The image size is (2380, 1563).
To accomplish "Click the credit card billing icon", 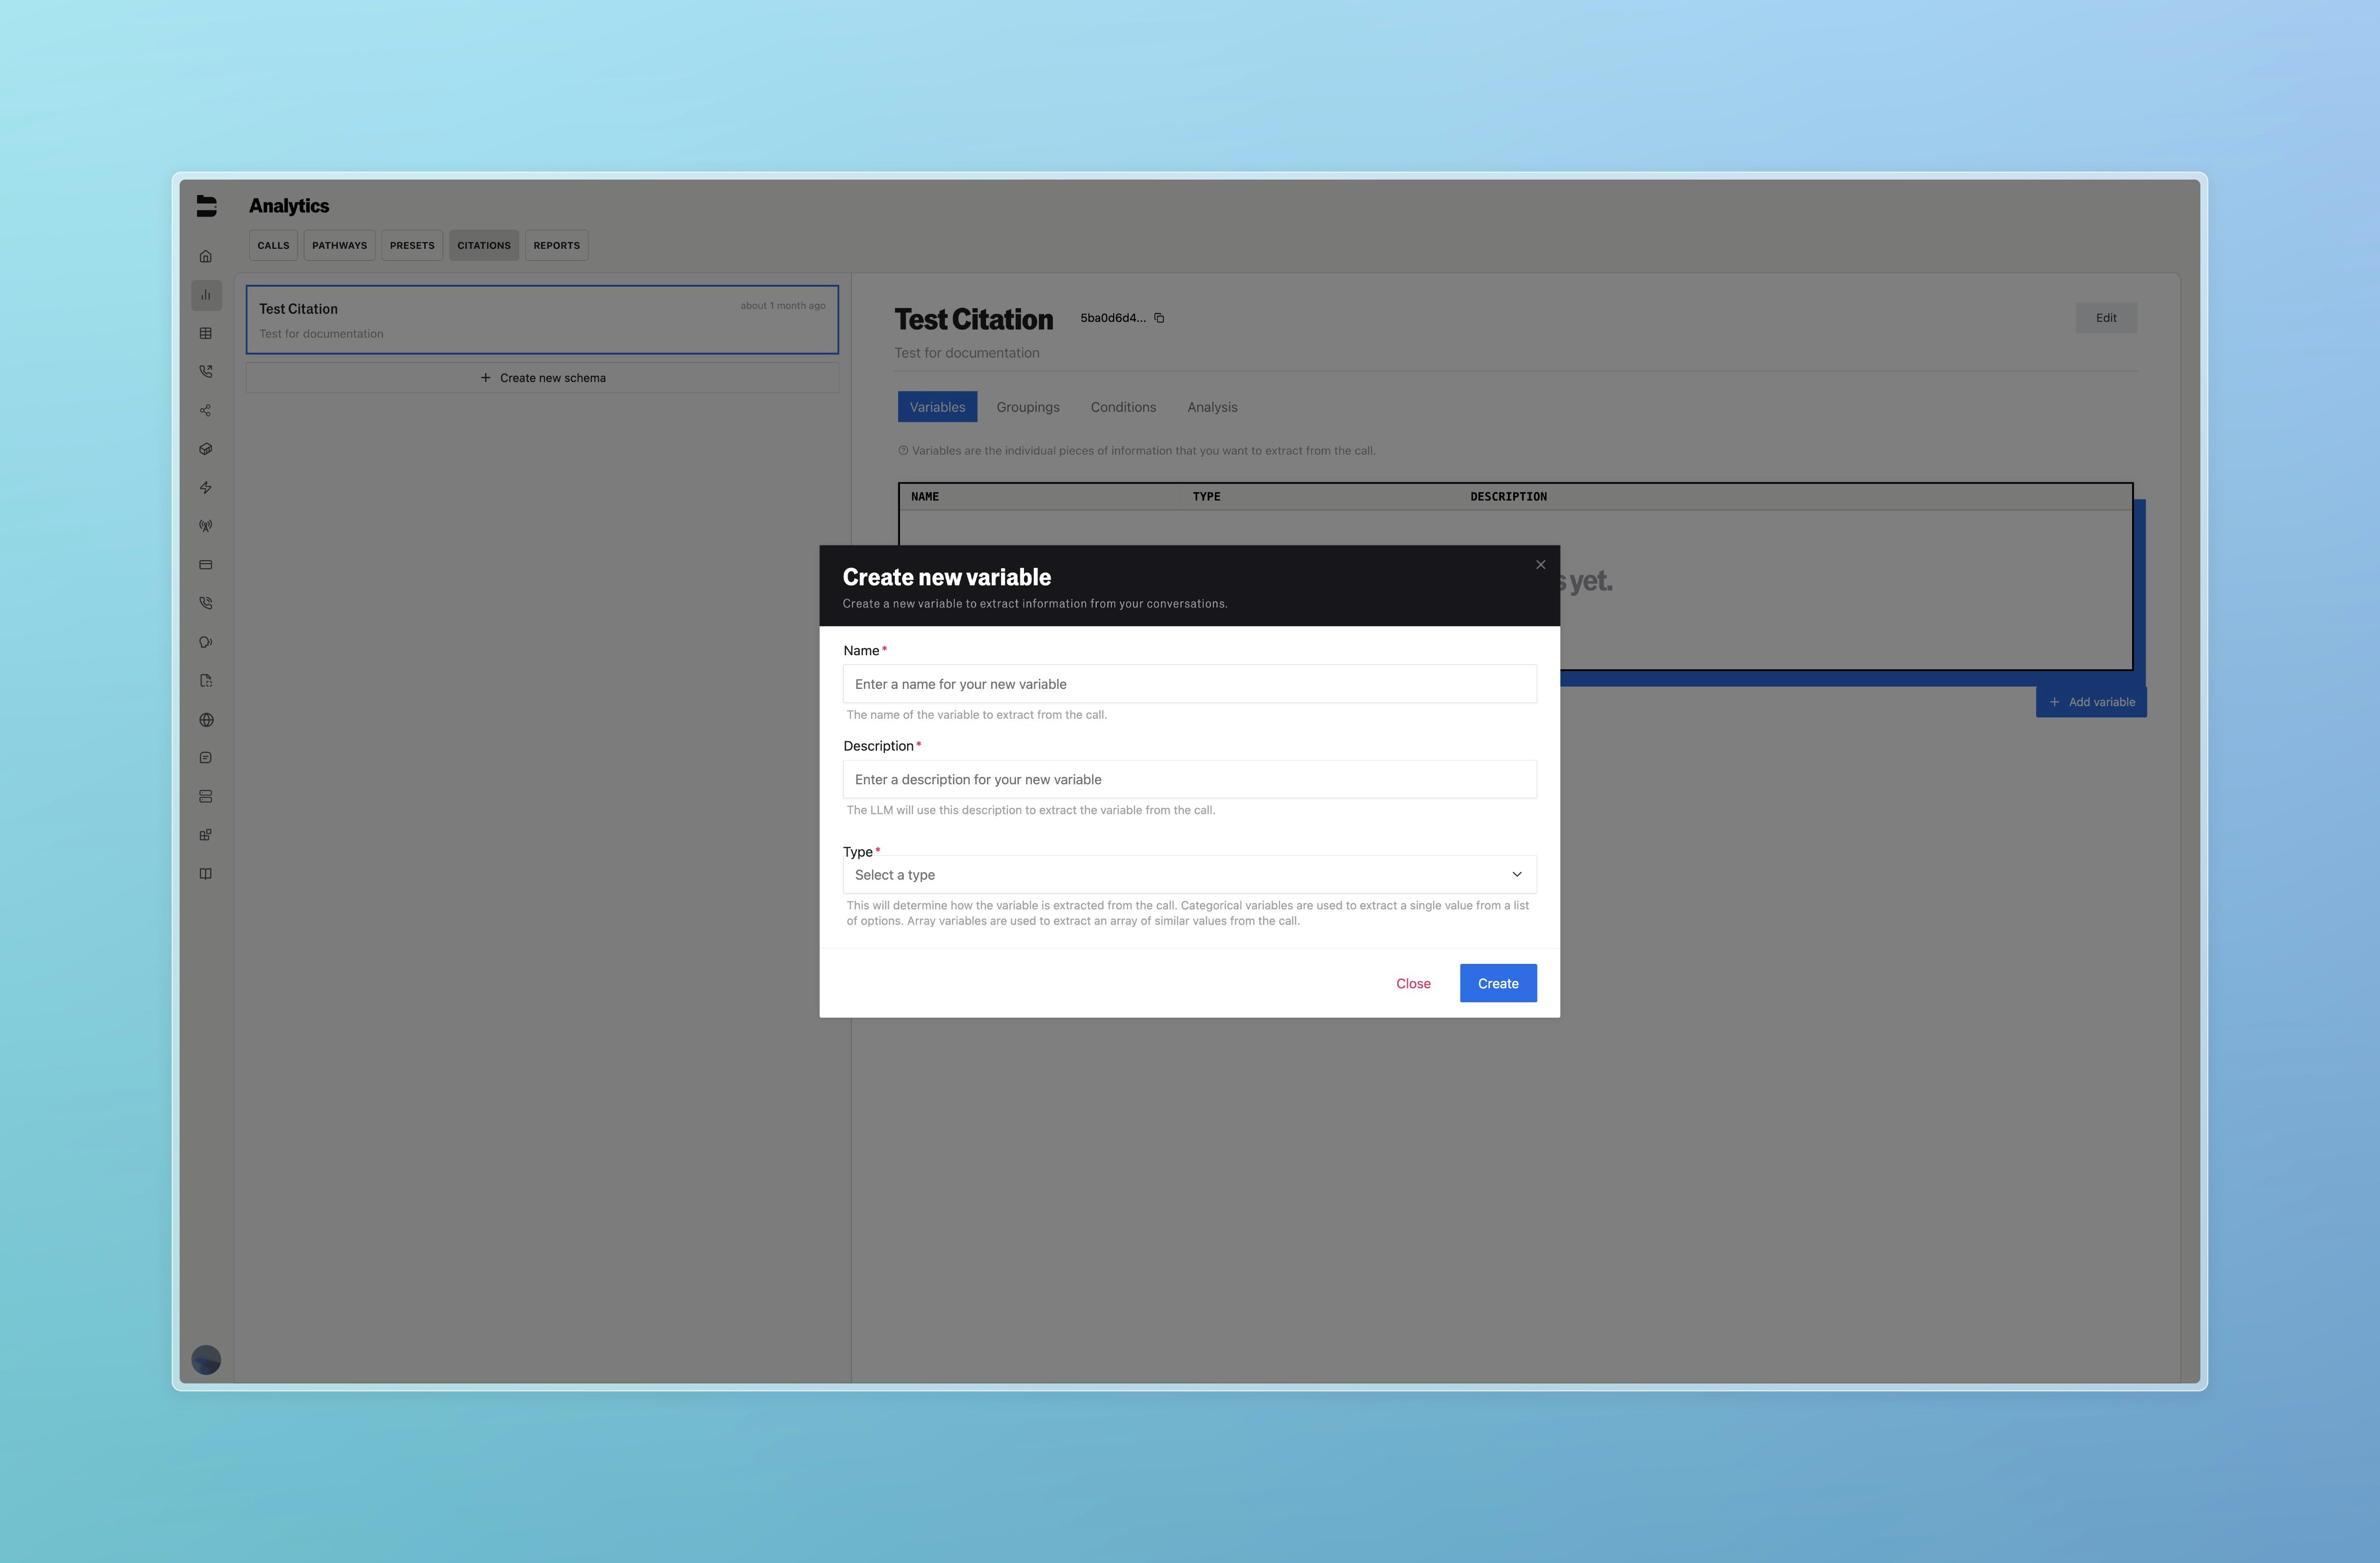I will click(x=206, y=565).
